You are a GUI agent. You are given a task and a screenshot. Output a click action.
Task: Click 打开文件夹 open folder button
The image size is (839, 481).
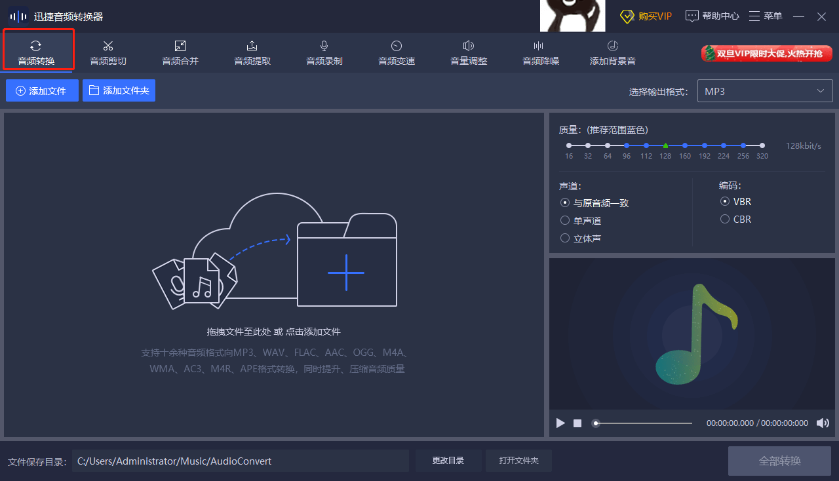click(518, 461)
